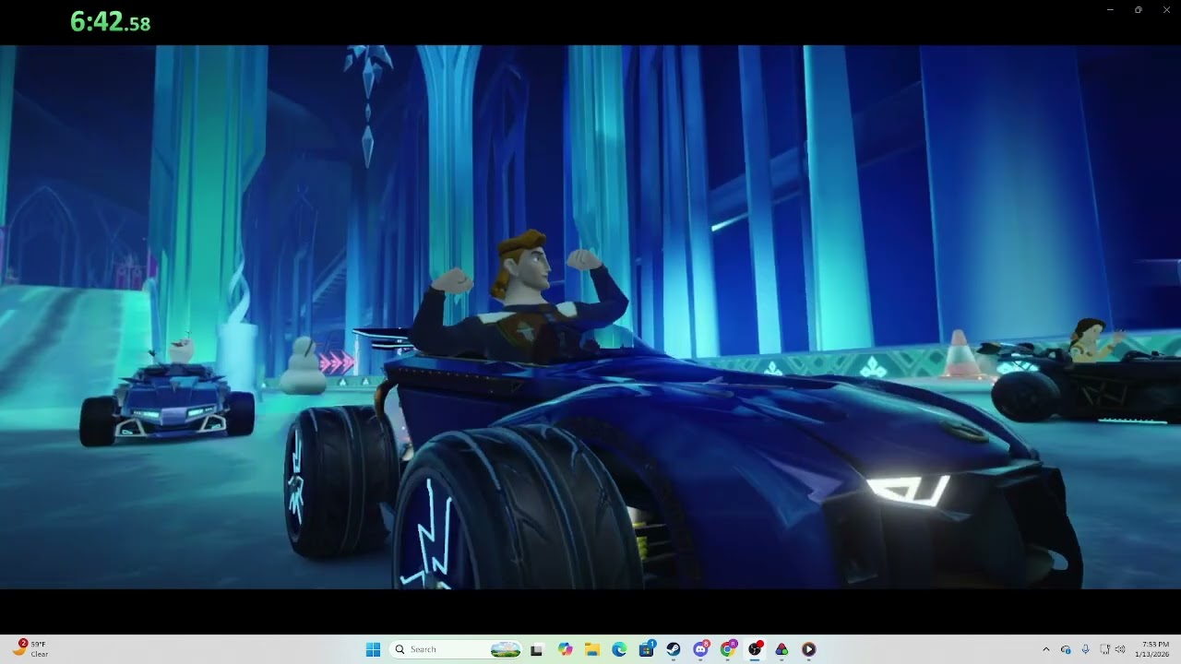Viewport: 1181px width, 664px height.
Task: Click the microphone tray icon
Action: [1085, 649]
